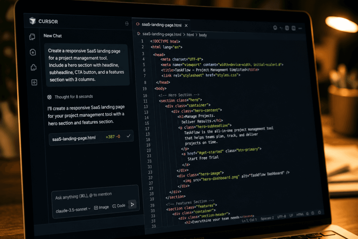Click the file icon at the breadcrumb start

[138, 34]
